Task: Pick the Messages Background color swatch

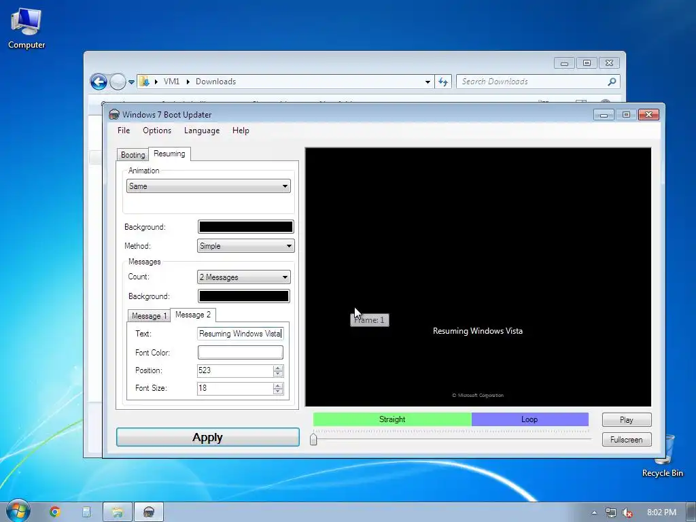Action: coord(244,296)
